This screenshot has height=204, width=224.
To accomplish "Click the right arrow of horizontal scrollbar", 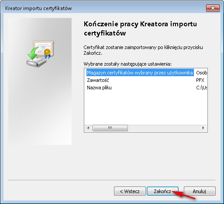I will [203, 128].
